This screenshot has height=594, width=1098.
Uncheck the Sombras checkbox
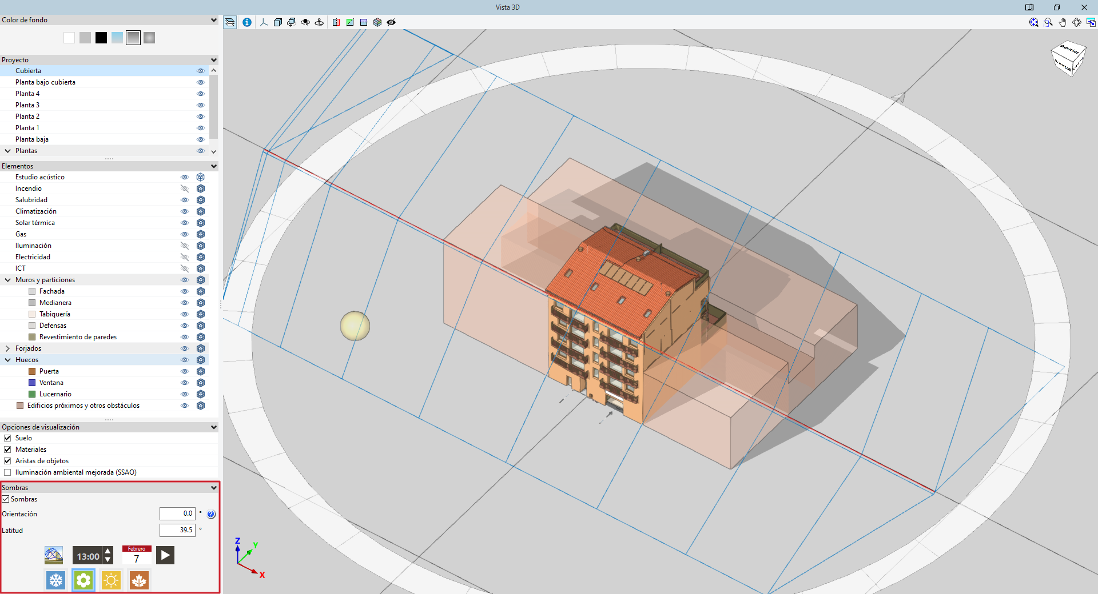point(6,499)
